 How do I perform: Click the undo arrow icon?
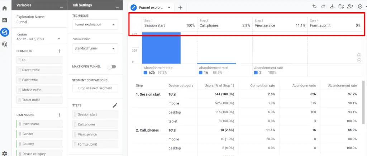314,6
